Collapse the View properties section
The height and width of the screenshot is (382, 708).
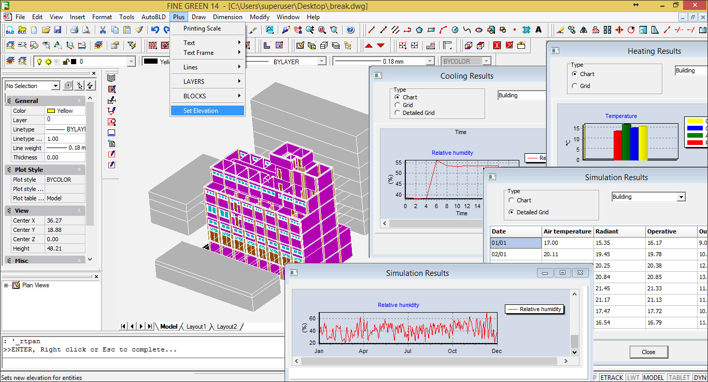click(79, 211)
